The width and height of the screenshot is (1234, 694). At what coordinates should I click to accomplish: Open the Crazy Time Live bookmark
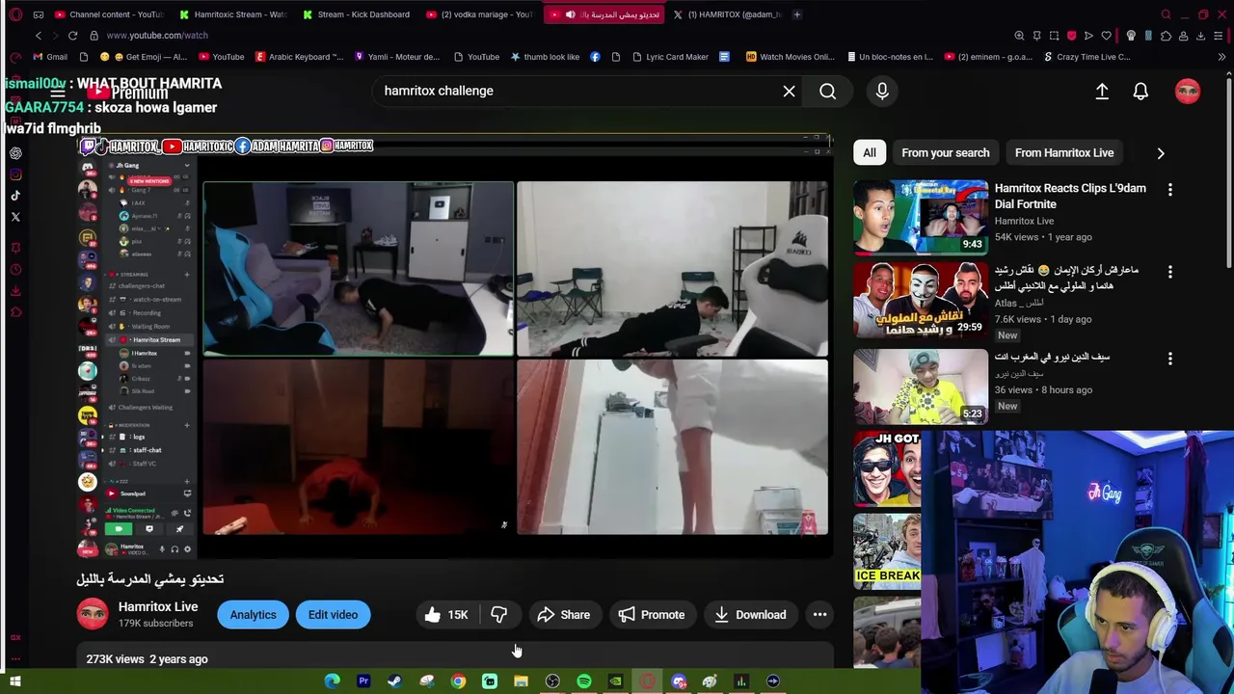pyautogui.click(x=1086, y=57)
